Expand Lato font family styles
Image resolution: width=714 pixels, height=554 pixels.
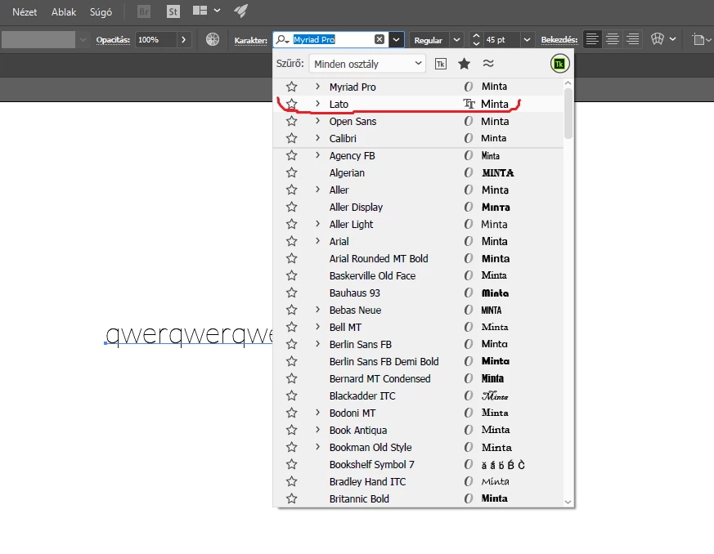coord(318,103)
